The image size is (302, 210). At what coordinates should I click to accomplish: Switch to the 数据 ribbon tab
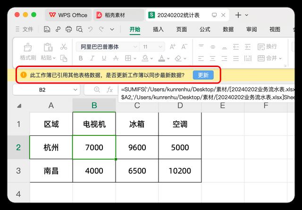228,29
